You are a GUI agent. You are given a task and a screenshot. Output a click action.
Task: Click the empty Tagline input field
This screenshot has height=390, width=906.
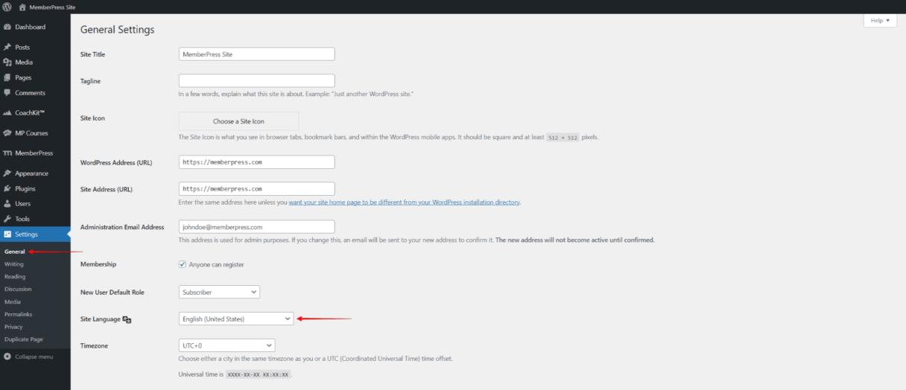(x=257, y=80)
